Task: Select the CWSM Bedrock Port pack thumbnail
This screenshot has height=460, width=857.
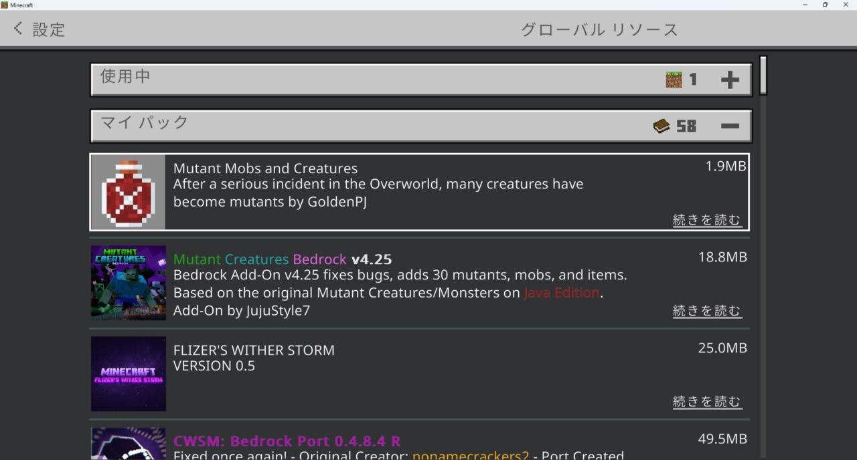Action: 129,443
